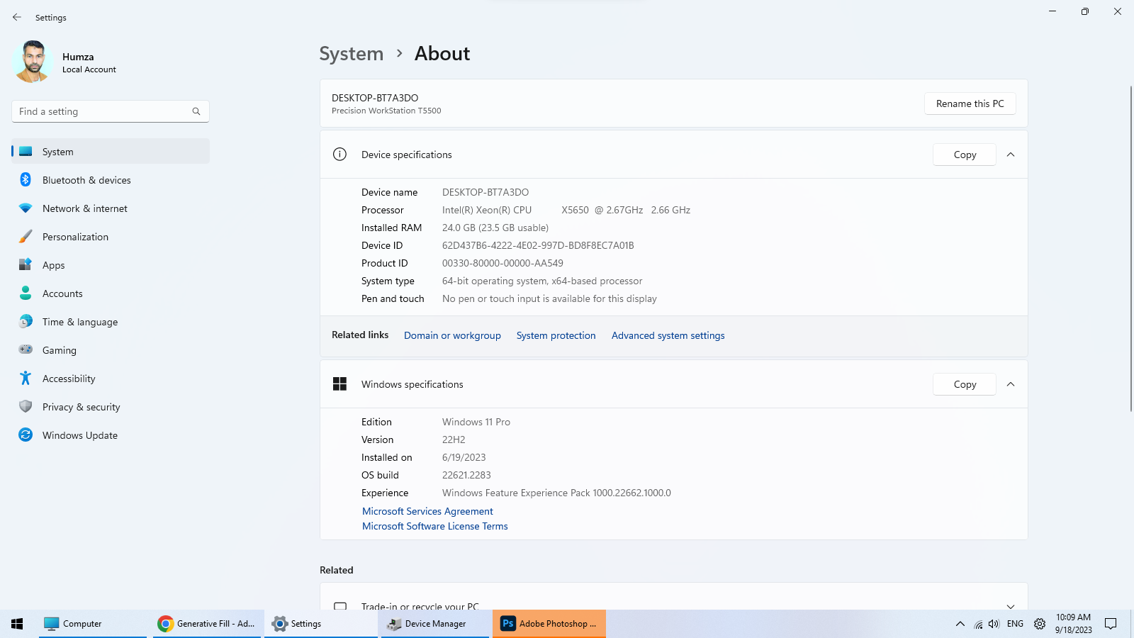Click the OS build value 22621.2283
This screenshot has width=1134, height=638.
click(466, 475)
